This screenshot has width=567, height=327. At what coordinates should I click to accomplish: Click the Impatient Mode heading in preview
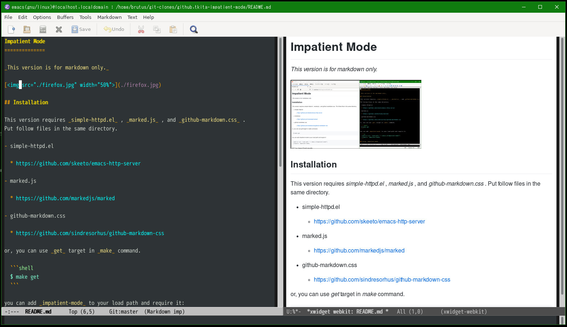click(x=333, y=47)
